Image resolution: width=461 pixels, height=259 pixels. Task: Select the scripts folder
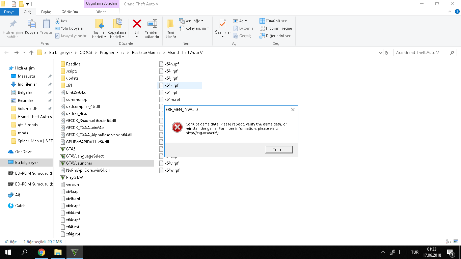pyautogui.click(x=72, y=71)
